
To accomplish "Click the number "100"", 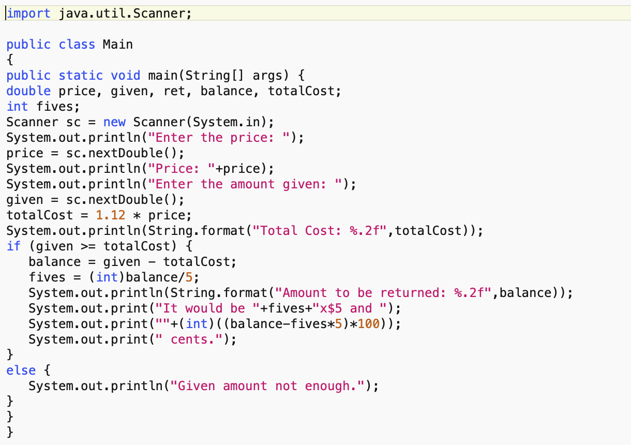I will click(368, 324).
